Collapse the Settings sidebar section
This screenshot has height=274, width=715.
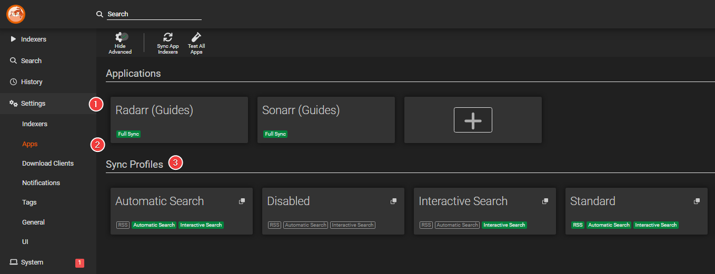tap(33, 104)
